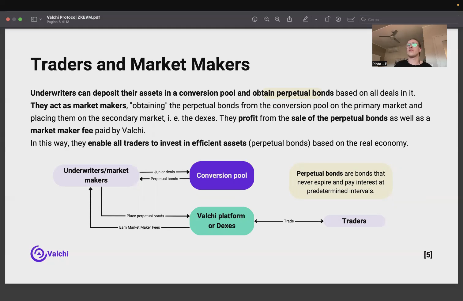Click the search magnifier icon
The width and height of the screenshot is (463, 301).
point(363,19)
